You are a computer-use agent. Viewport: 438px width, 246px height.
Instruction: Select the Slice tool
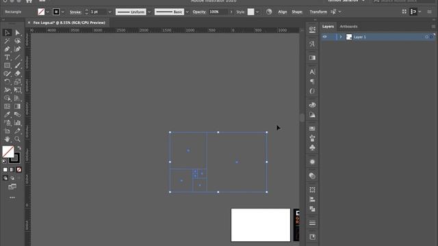tap(17, 131)
